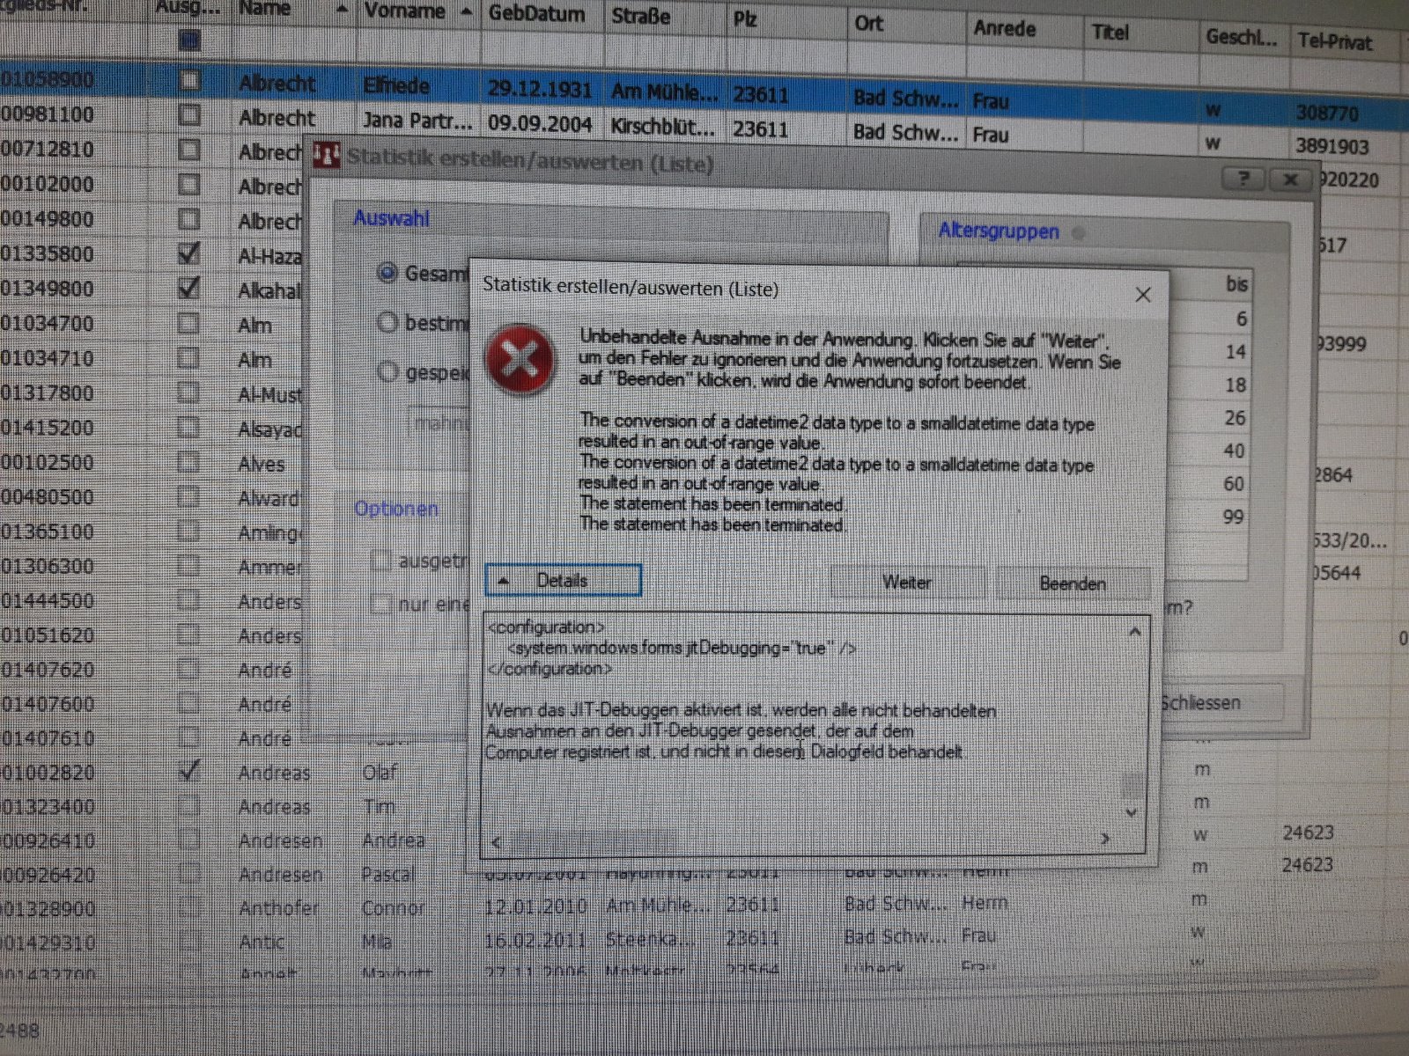Image resolution: width=1409 pixels, height=1056 pixels.
Task: Toggle the select-all checkbox below the Ausg header
Action: click(x=188, y=40)
